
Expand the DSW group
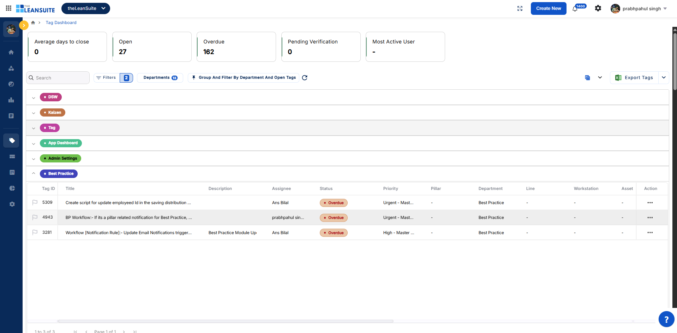click(34, 98)
